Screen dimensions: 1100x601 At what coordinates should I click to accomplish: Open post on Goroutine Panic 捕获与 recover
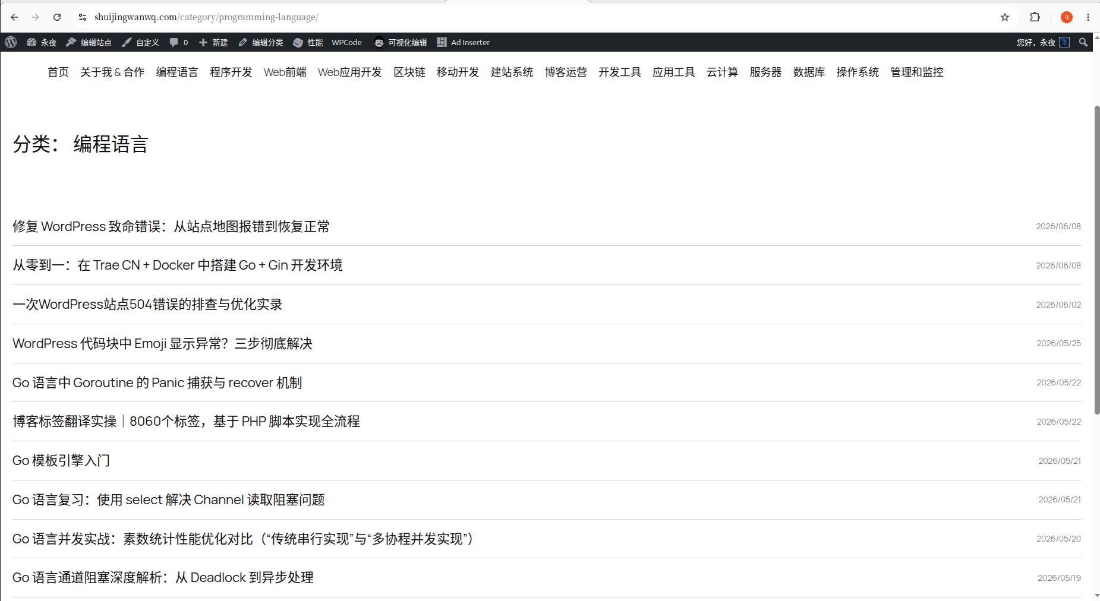157,382
